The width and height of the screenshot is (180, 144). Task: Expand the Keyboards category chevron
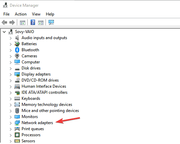coord(10,99)
